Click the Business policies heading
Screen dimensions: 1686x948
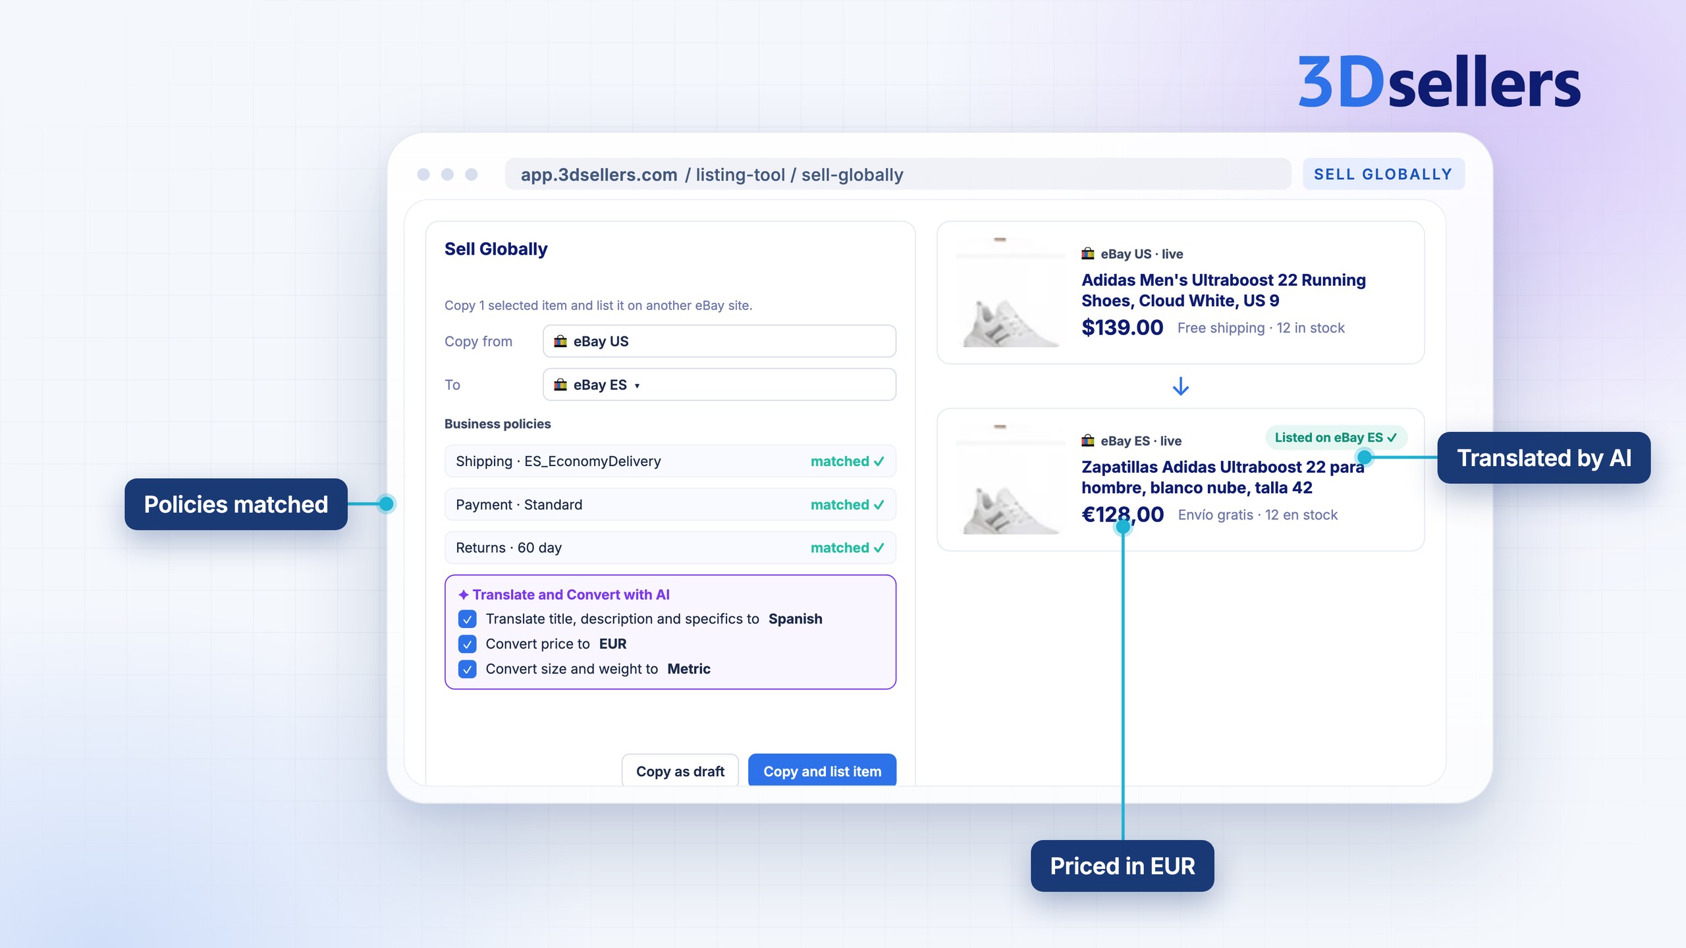coord(497,424)
